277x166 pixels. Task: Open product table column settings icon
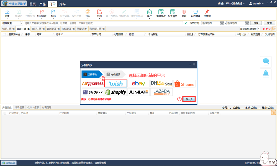pyautogui.click(x=273, y=112)
